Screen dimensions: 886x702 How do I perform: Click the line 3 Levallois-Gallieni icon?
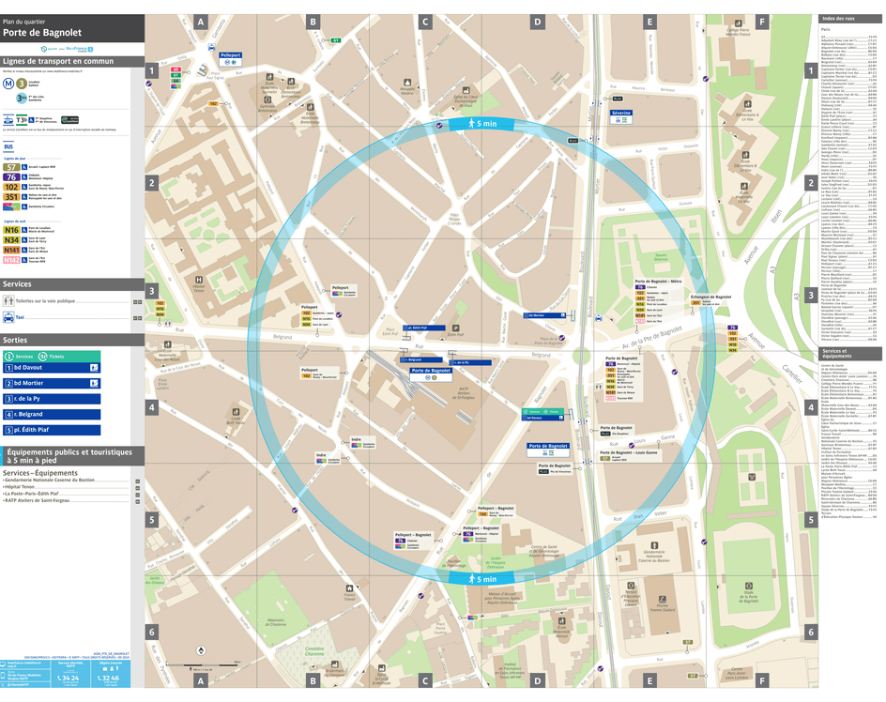coord(21,84)
